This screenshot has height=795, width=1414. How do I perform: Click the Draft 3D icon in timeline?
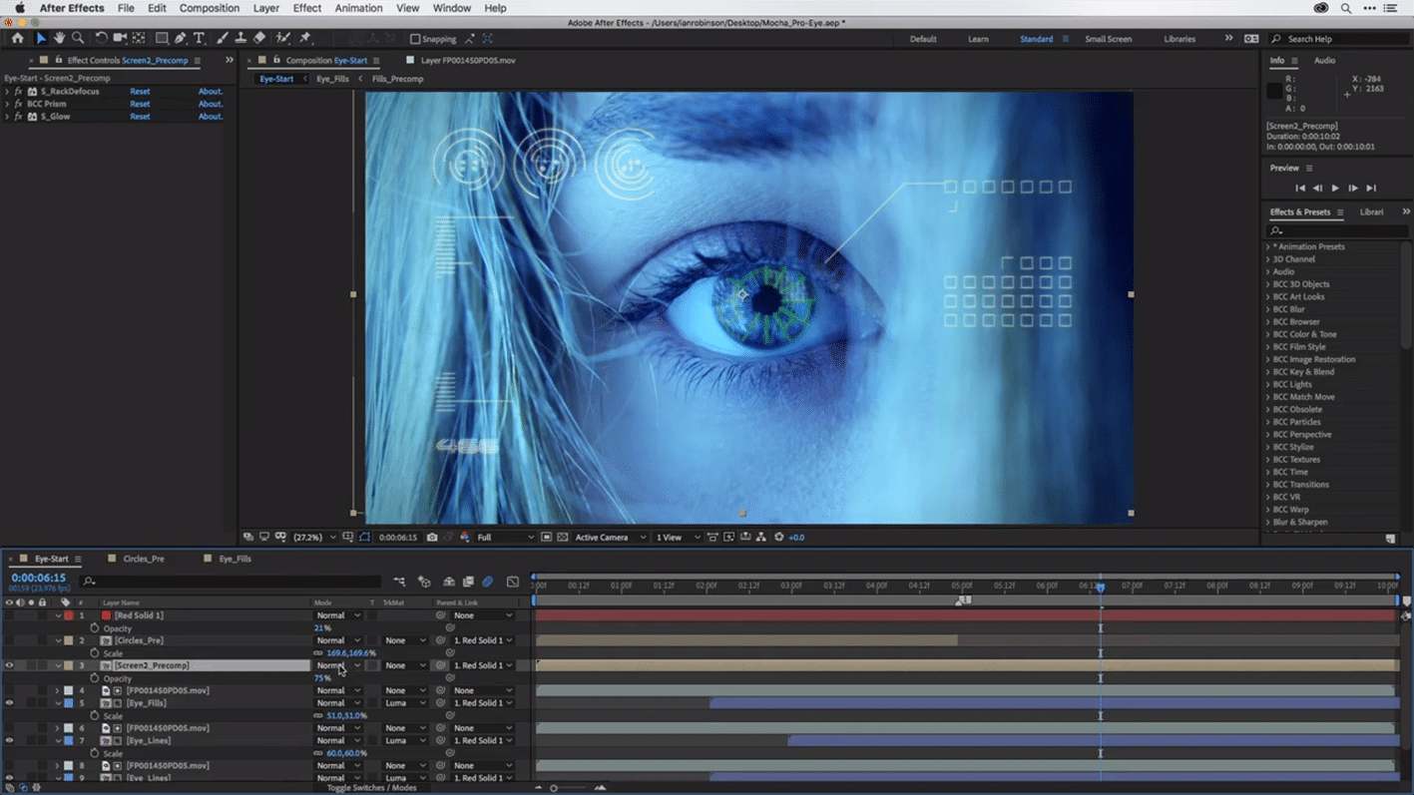pyautogui.click(x=424, y=582)
